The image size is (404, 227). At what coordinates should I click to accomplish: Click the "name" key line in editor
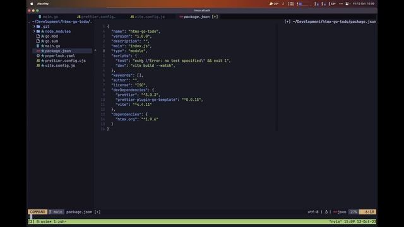pos(136,32)
